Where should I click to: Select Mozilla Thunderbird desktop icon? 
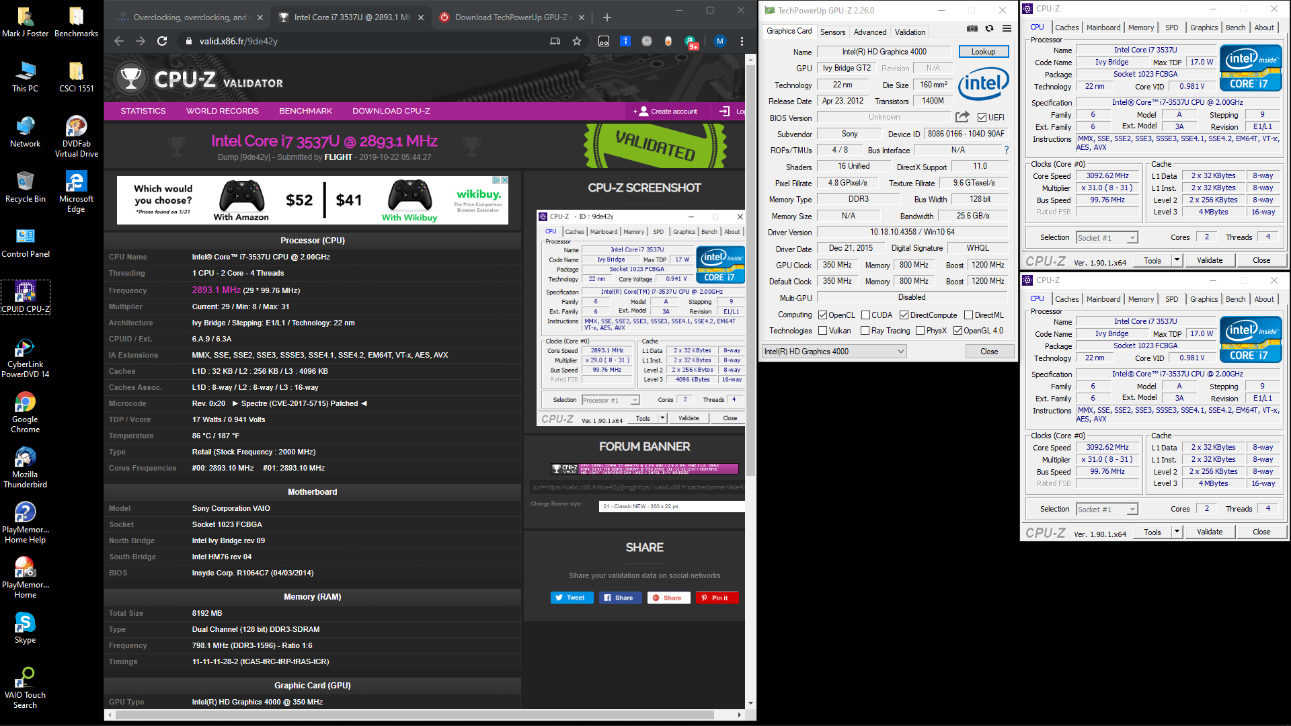pos(26,468)
